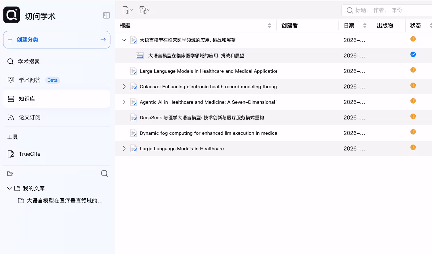Image resolution: width=432 pixels, height=254 pixels.
Task: Click warning status icon on Large Language Models in Healthcare
Action: (x=413, y=147)
